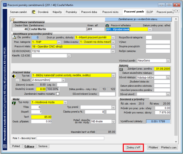This screenshot has height=154, width=183.
Task: Click the Čís. poměru field showing 0
Action: [35, 37]
